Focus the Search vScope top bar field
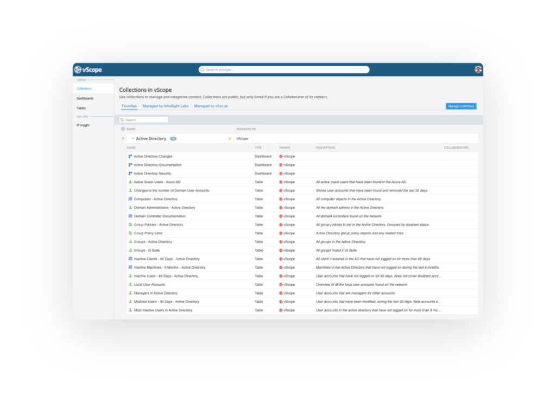Screen dimensions: 556x402 (x=284, y=69)
